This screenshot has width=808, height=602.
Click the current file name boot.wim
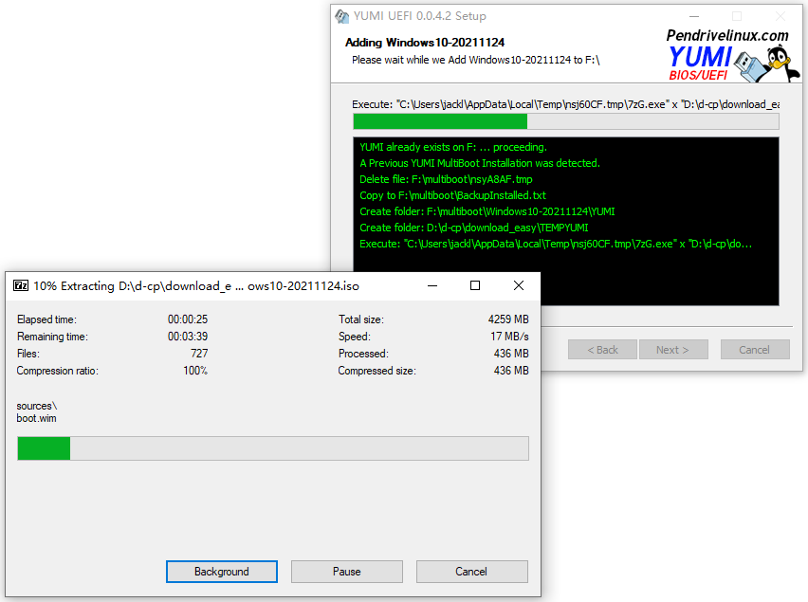point(37,418)
